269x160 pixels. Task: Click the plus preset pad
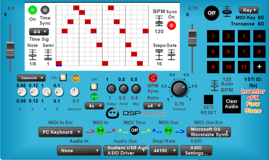pos(259,67)
